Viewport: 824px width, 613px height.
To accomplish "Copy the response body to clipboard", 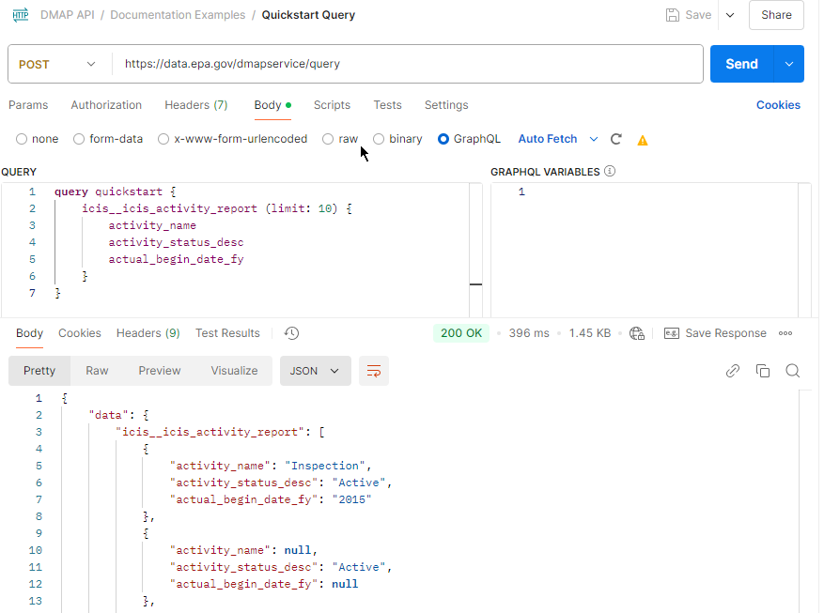I will (x=763, y=371).
